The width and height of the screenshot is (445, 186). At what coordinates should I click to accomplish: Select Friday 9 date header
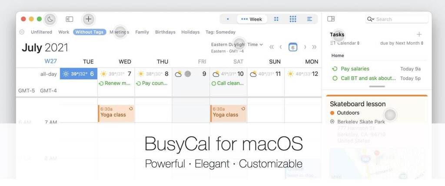click(x=191, y=74)
